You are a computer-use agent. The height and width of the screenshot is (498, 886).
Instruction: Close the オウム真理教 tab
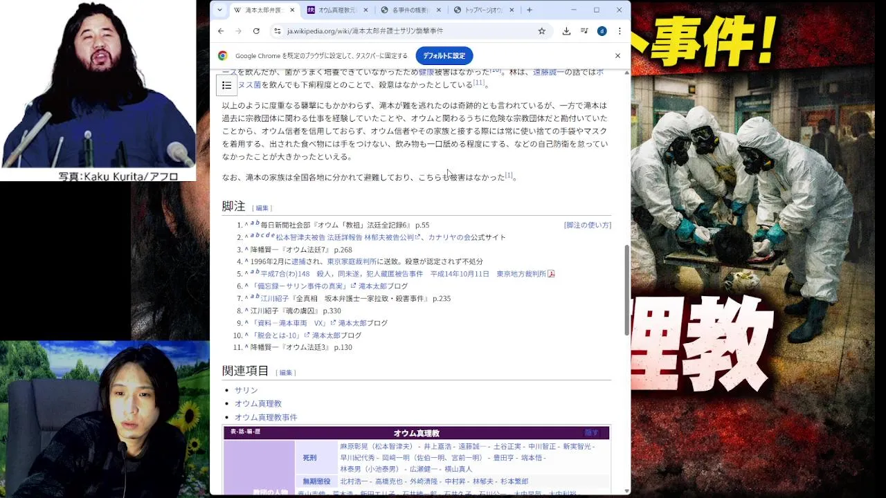[365, 10]
